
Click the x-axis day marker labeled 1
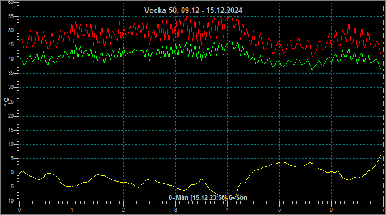coord(72,210)
